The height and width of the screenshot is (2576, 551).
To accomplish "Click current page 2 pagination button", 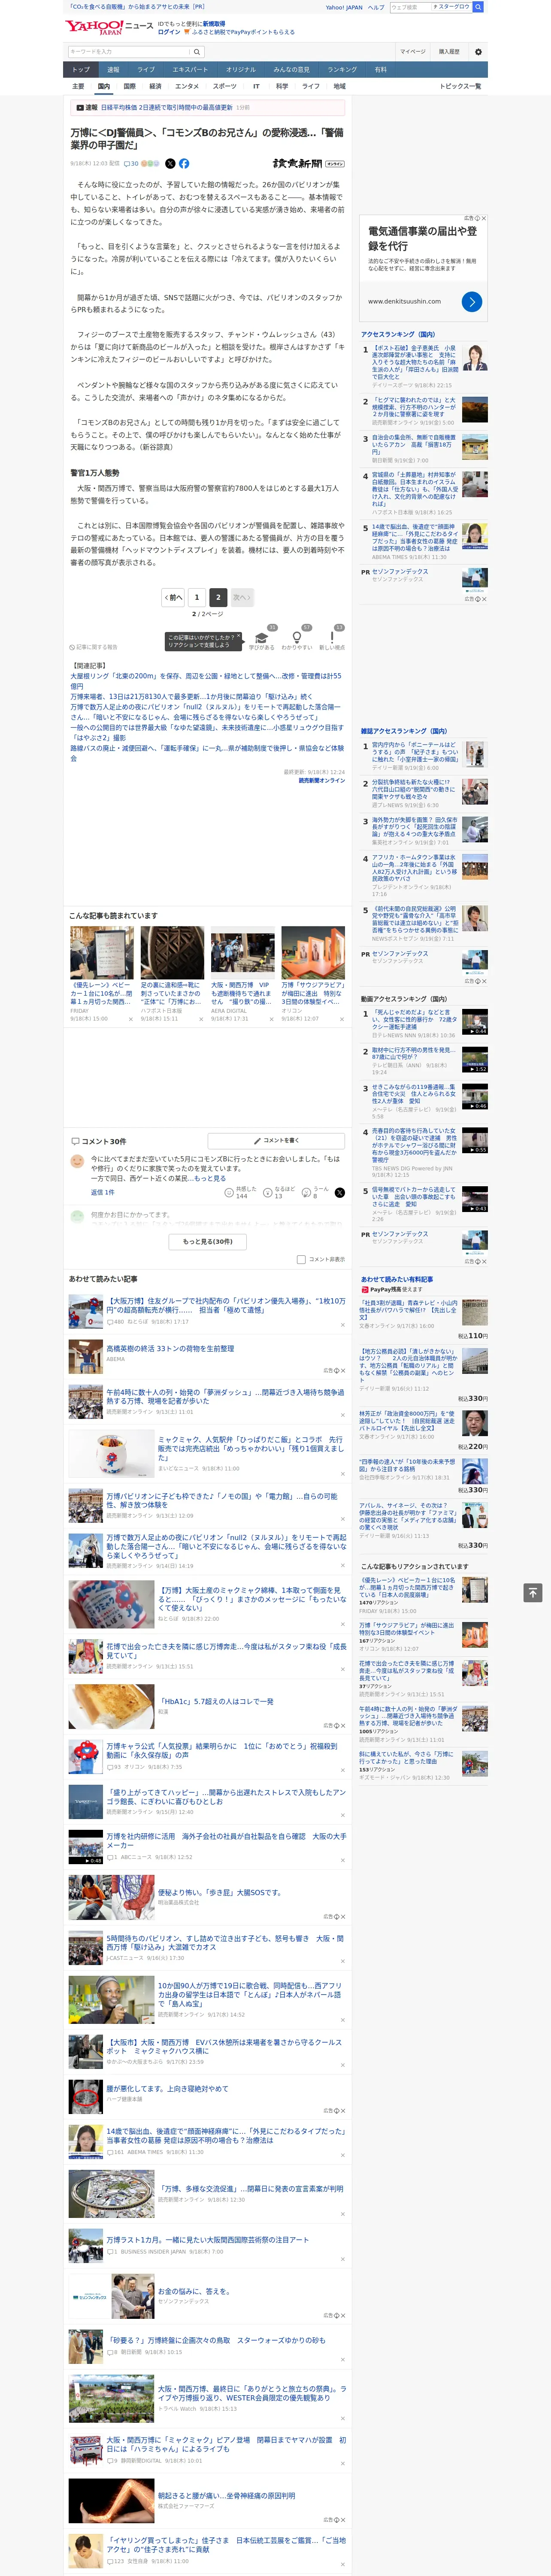I will click(x=218, y=597).
